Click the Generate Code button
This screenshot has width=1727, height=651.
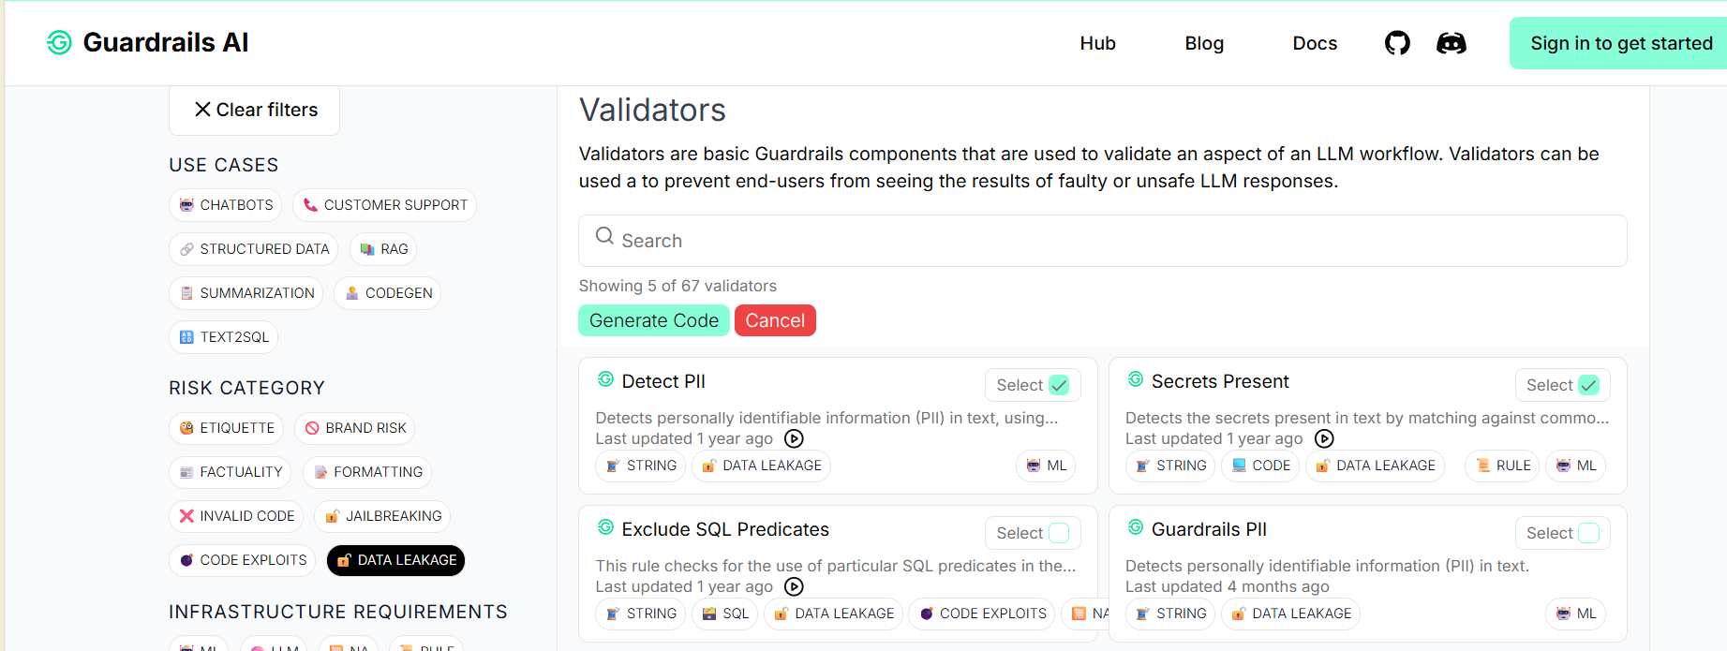pyautogui.click(x=654, y=320)
